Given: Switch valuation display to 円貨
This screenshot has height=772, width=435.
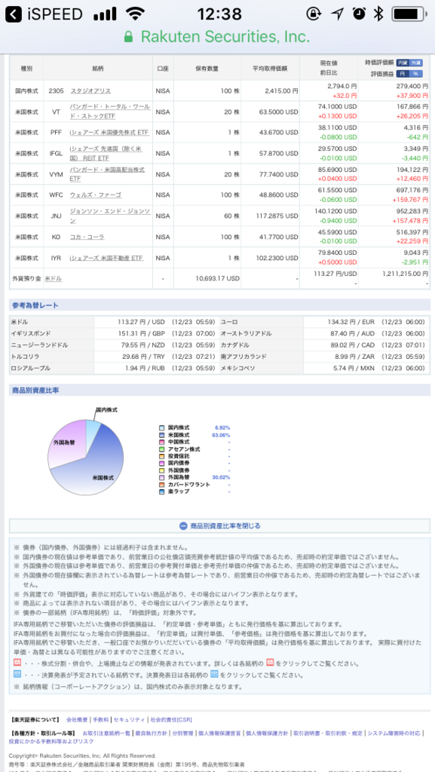Looking at the screenshot, I should pyautogui.click(x=403, y=63).
